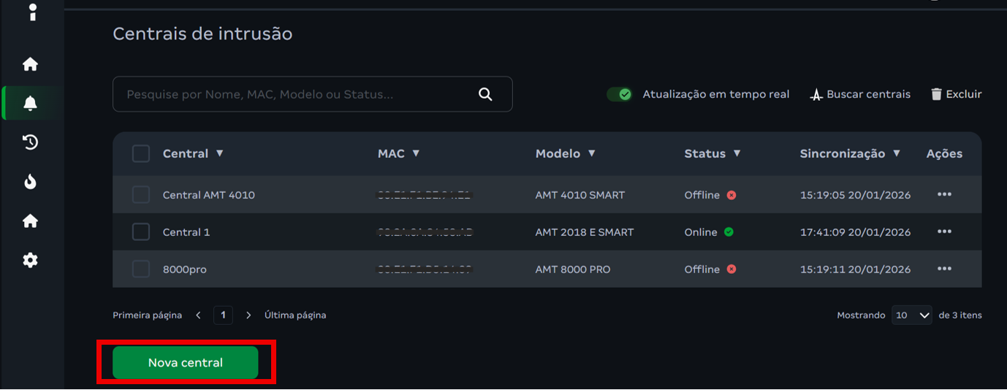
Task: Toggle Atualização em tempo real switch
Action: pyautogui.click(x=620, y=94)
